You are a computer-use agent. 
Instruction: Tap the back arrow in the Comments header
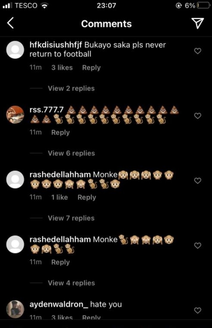coord(10,23)
